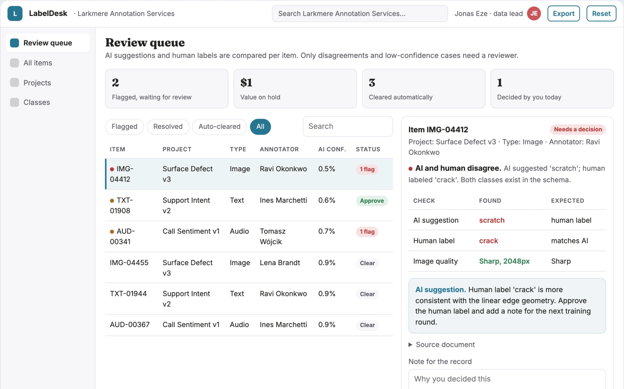Click the LabelDesk logo icon
This screenshot has height=389, width=624.
pyautogui.click(x=15, y=14)
